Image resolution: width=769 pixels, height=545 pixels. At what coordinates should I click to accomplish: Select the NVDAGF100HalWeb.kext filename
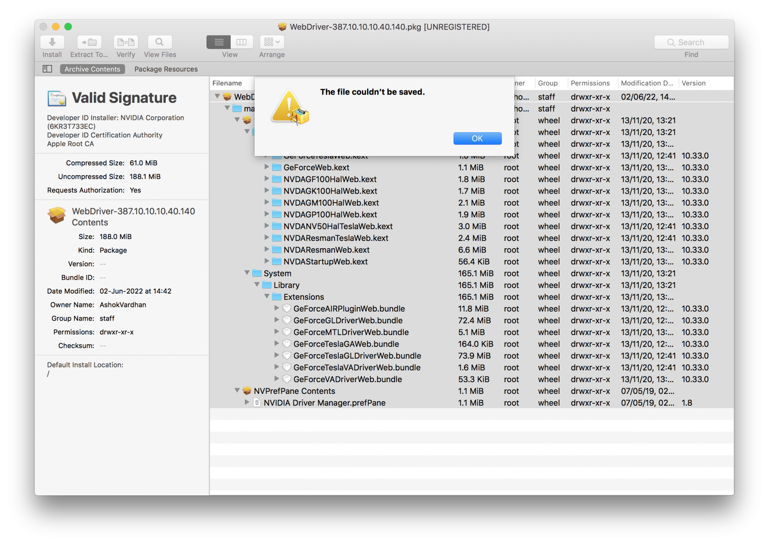tap(330, 179)
